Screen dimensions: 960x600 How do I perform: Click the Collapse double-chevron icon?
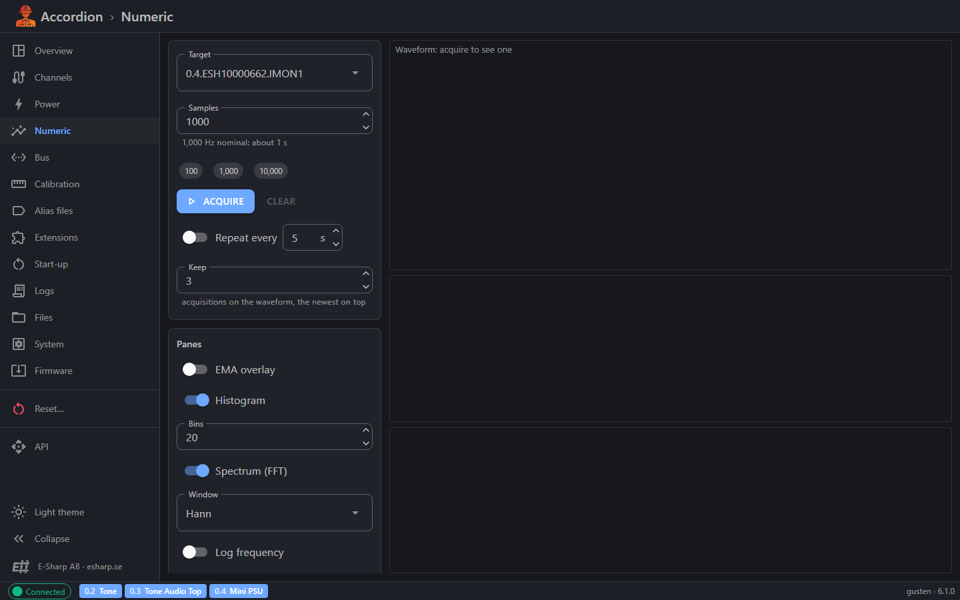tap(19, 539)
